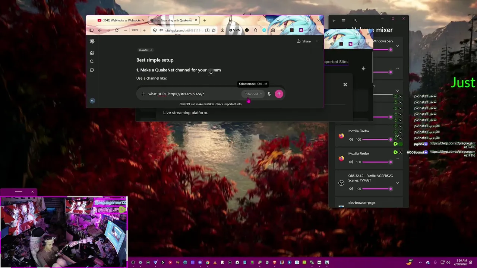This screenshot has width=477, height=268.
Task: Start a new chat from the ChatGPT sidebar
Action: click(92, 53)
